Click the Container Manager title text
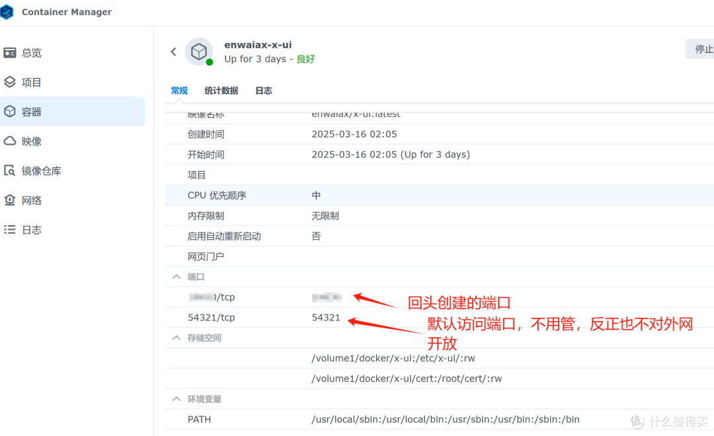 tap(67, 12)
